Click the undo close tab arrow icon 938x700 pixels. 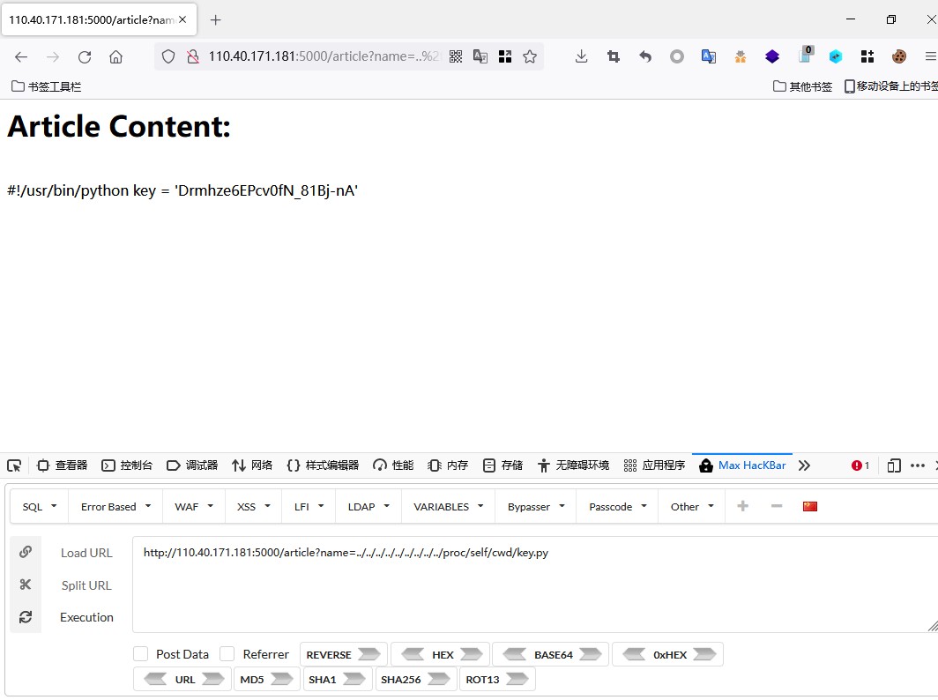tap(645, 56)
